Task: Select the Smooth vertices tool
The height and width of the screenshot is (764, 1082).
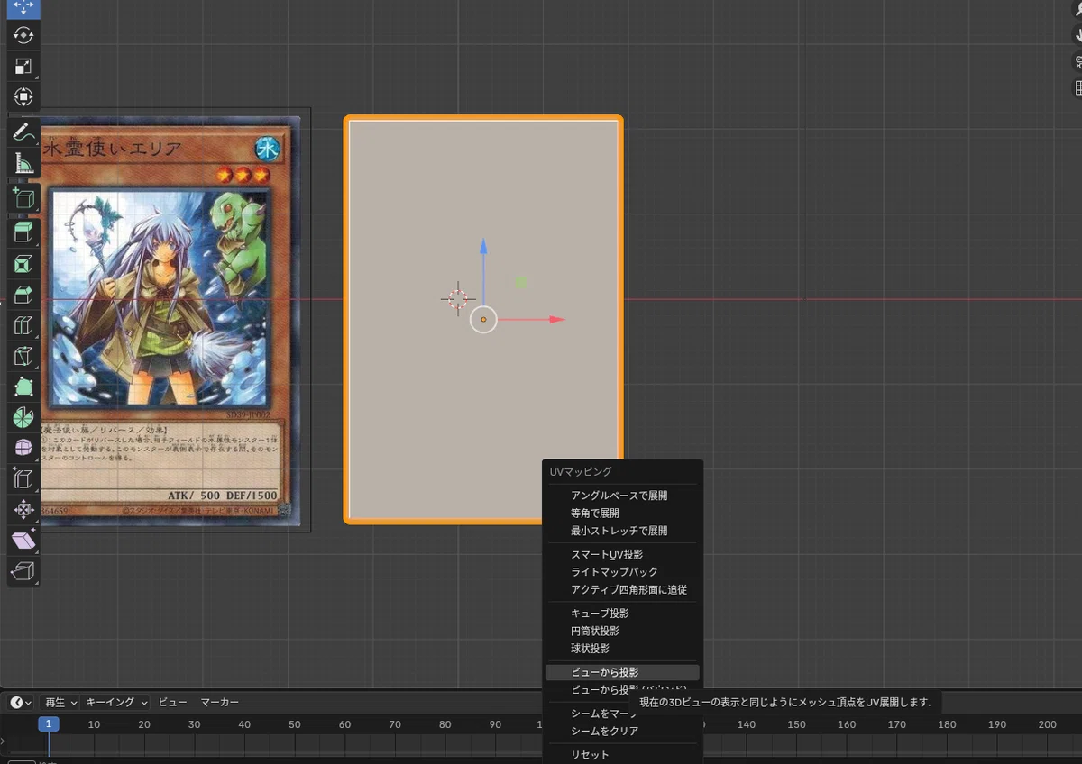Action: [23, 448]
